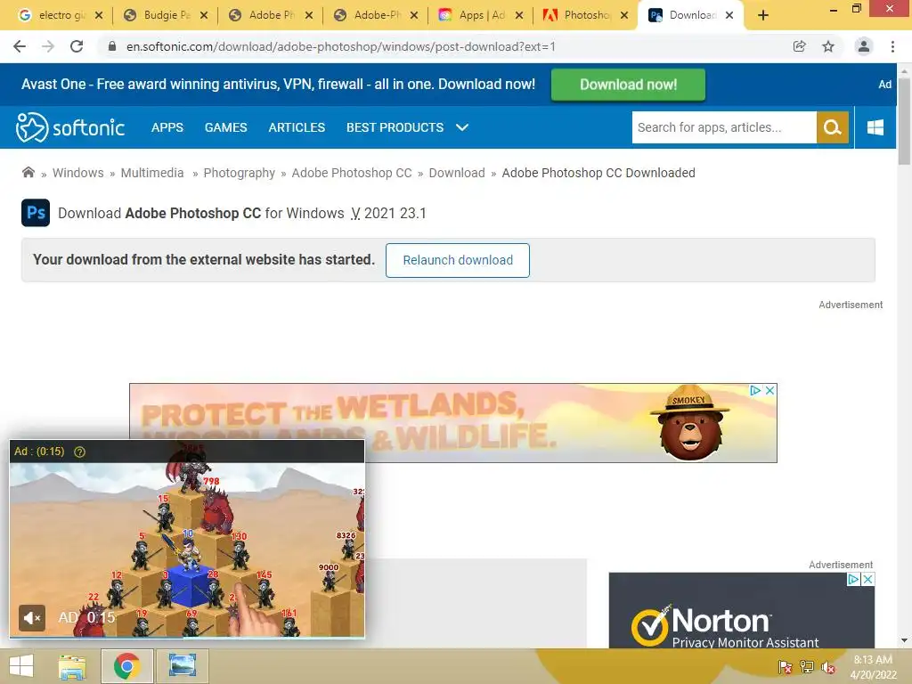Click the browser address bar URL
The height and width of the screenshot is (684, 912).
[x=341, y=46]
